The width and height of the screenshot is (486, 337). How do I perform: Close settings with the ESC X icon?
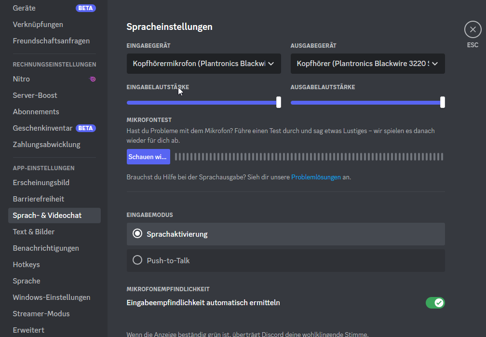tap(472, 30)
